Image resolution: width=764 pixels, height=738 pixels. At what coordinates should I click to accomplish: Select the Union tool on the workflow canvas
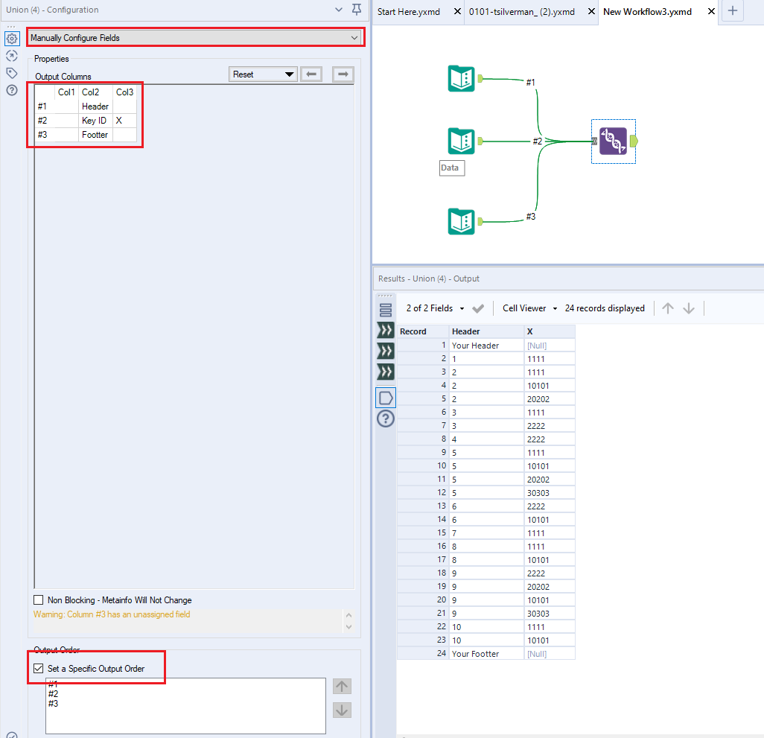pyautogui.click(x=613, y=141)
